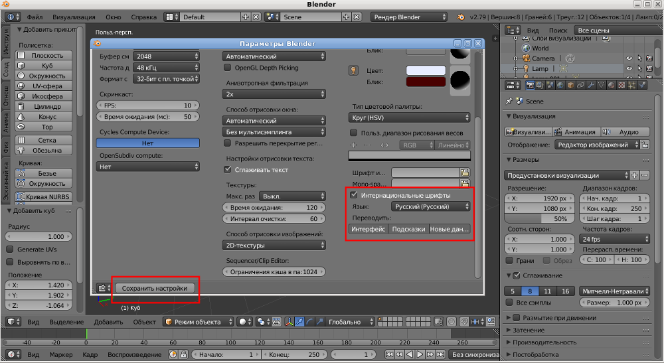Open the Material properties tab (sphere icon)
Screen dimensions: 664x363
tap(611, 86)
